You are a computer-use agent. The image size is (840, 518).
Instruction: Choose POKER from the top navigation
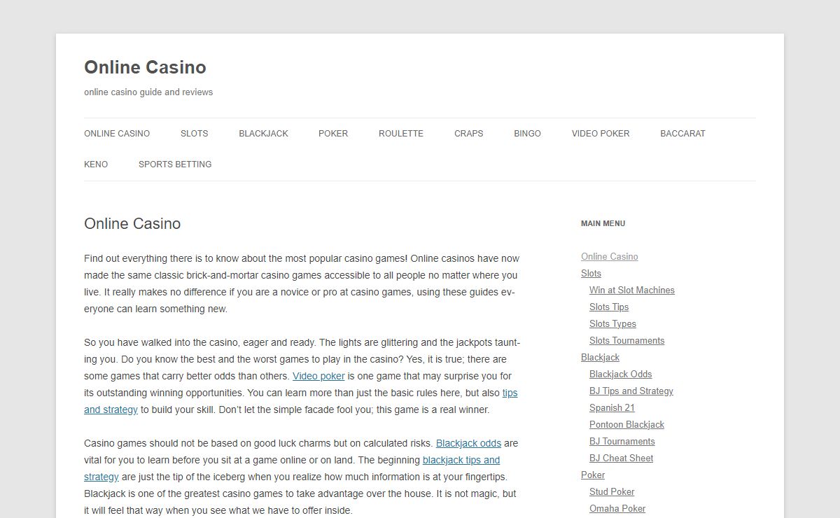point(333,134)
